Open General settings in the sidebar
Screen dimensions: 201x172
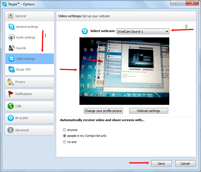coord(29,27)
